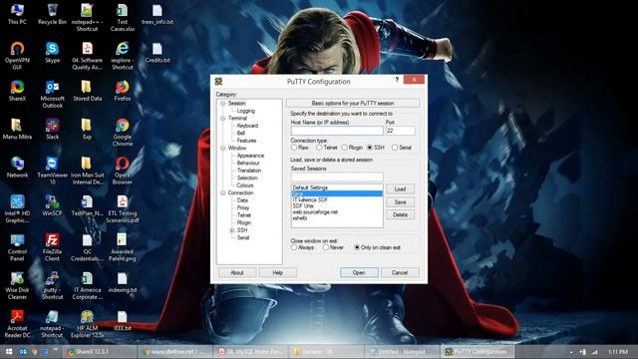Click the Cancel button
The image size is (638, 359).
click(x=400, y=272)
